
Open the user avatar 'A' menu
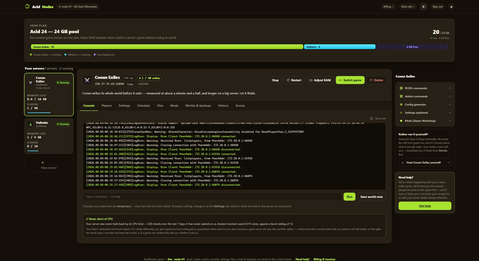click(451, 7)
